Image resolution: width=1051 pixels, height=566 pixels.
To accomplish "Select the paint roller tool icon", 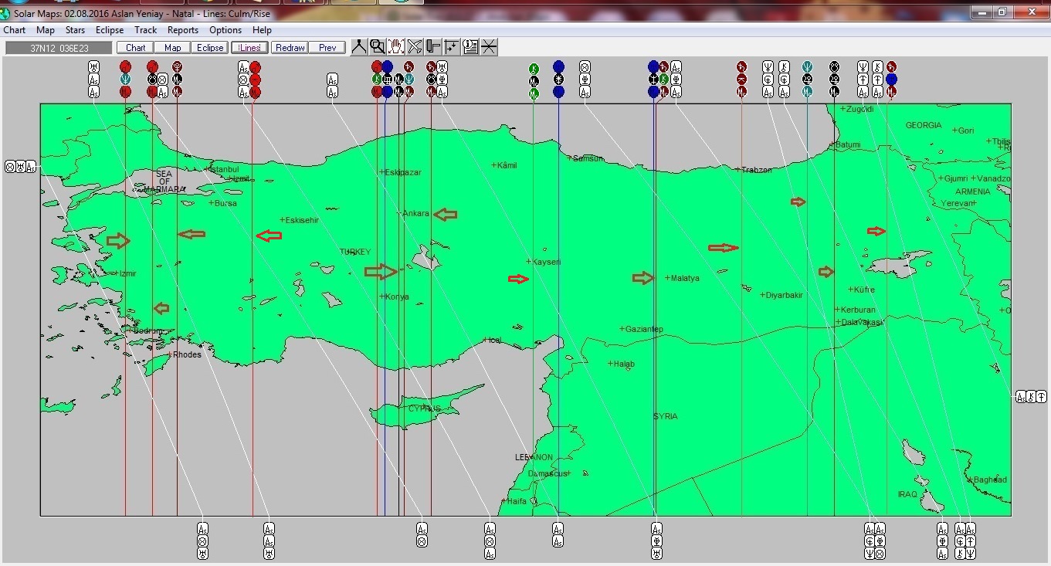I will (433, 47).
